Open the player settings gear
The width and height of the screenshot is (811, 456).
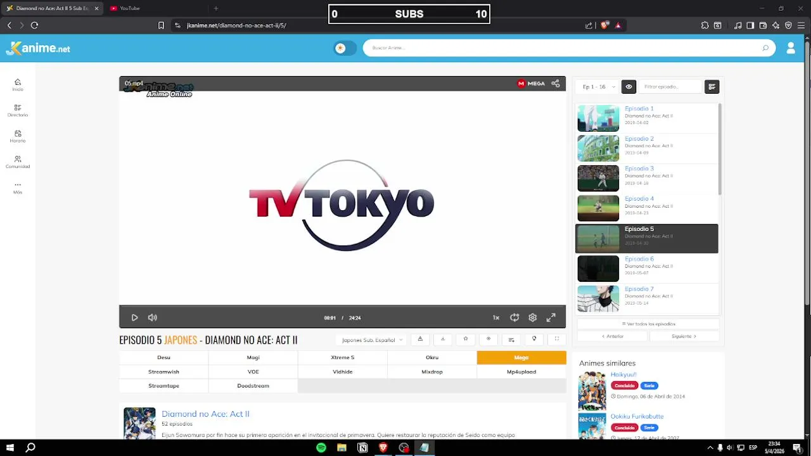[x=533, y=318]
